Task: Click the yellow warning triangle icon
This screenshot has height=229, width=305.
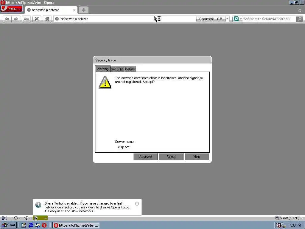Action: 105,82
